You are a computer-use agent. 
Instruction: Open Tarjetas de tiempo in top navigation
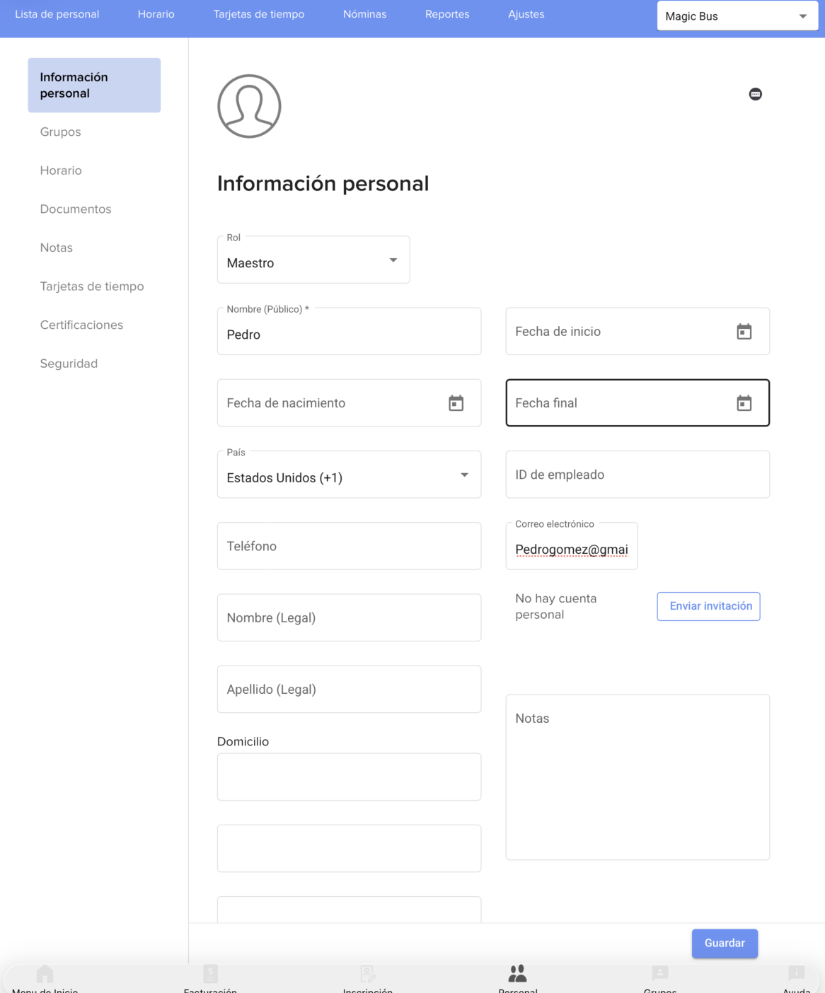click(259, 14)
